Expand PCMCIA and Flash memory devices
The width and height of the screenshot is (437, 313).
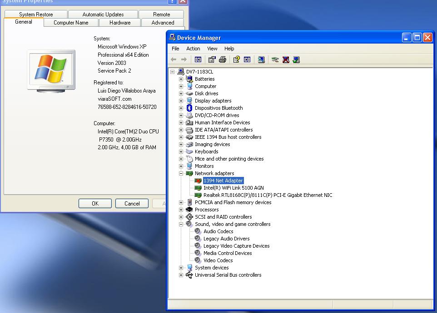181,202
